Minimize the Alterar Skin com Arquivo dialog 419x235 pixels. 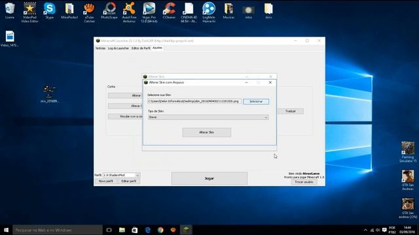pos(246,83)
